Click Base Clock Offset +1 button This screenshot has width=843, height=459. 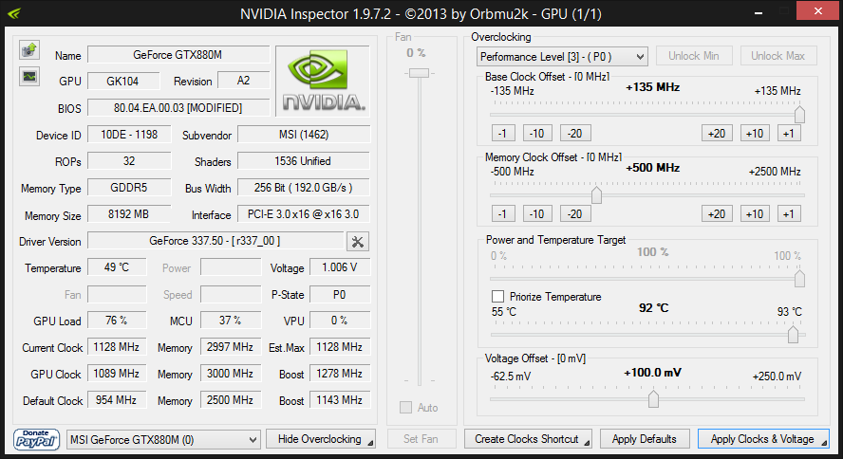pos(789,133)
